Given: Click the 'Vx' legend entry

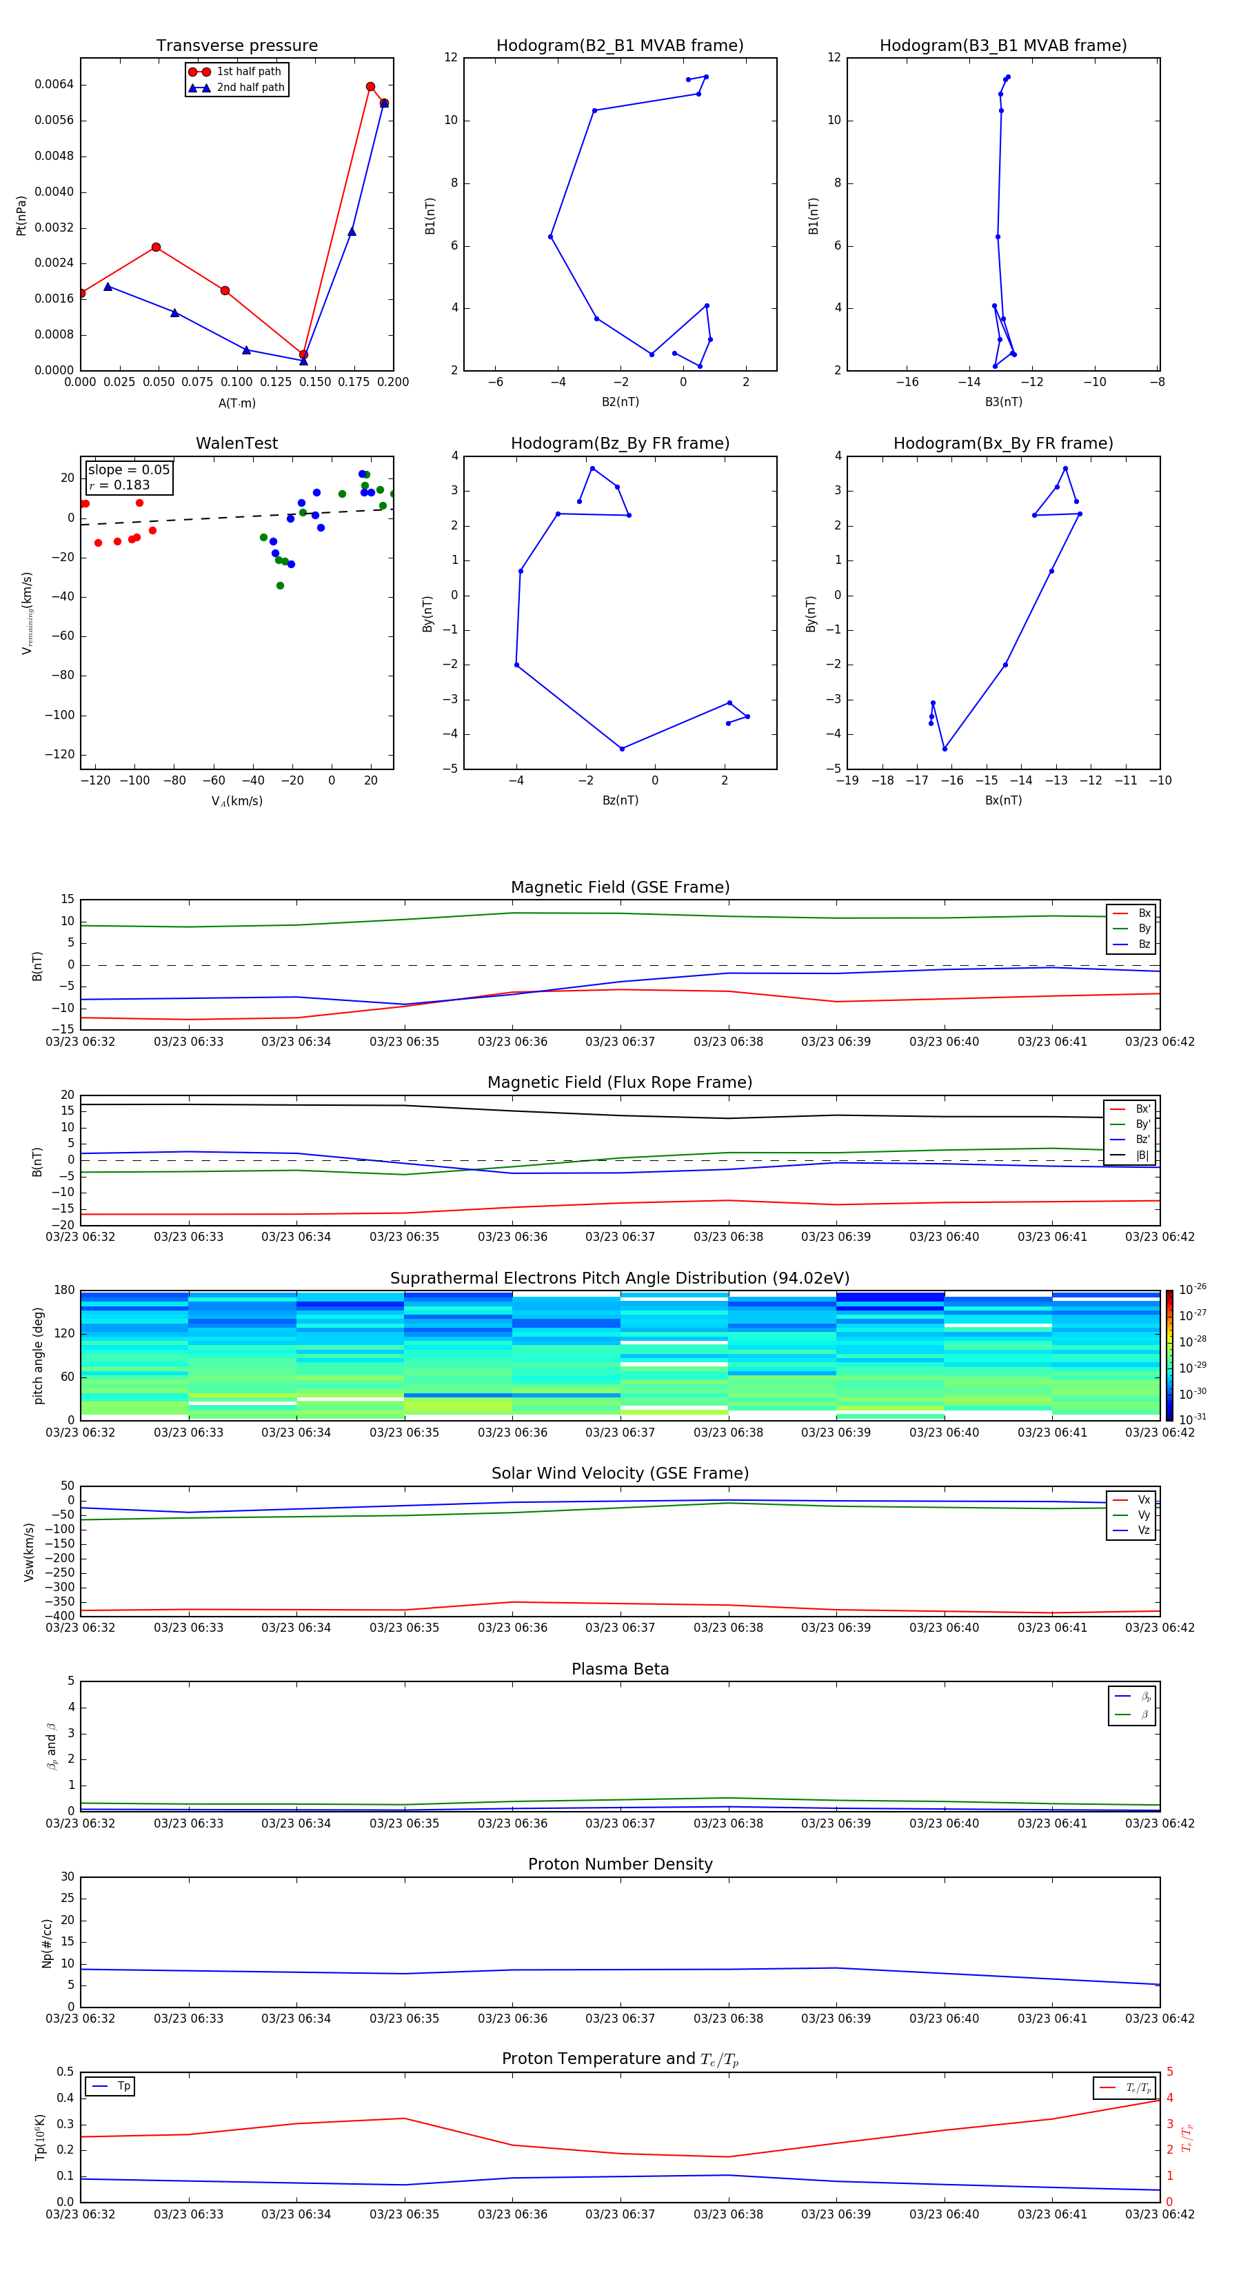Looking at the screenshot, I should click(x=1131, y=1499).
